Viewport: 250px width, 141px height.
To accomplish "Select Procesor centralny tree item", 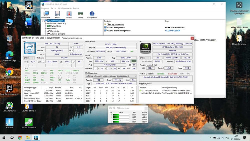I will pyautogui.click(x=58, y=23).
